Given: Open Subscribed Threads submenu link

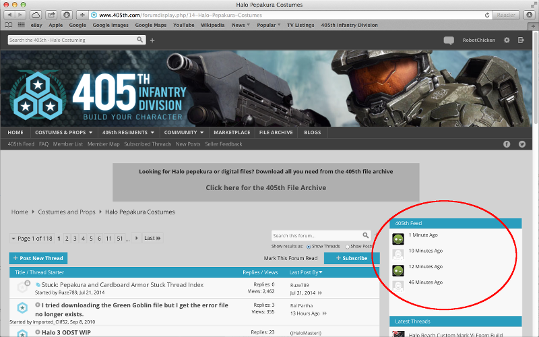Looking at the screenshot, I should point(148,144).
